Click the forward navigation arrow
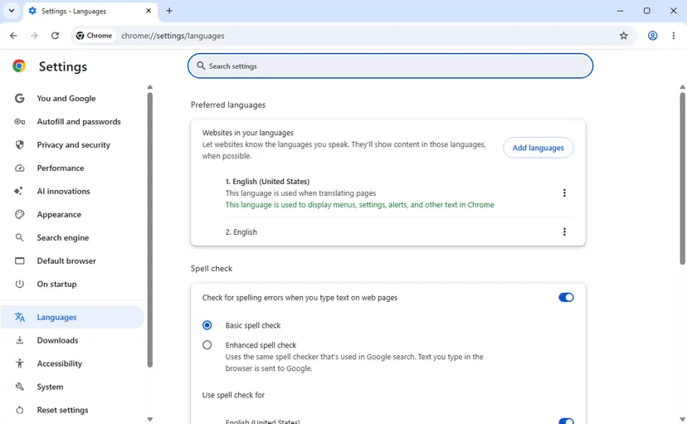The height and width of the screenshot is (424, 687). [34, 36]
